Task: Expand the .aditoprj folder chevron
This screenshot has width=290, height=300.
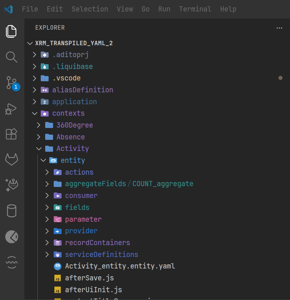Action: (34, 55)
